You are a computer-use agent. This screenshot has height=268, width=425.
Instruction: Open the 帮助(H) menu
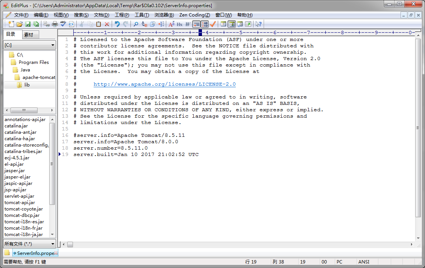click(x=245, y=15)
